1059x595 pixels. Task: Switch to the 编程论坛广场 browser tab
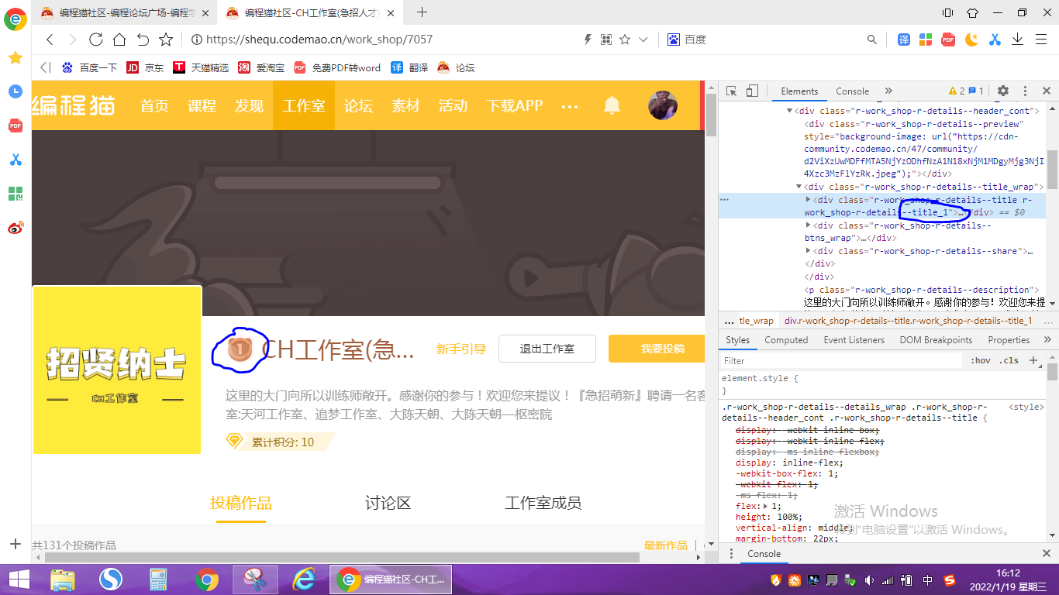tap(125, 12)
